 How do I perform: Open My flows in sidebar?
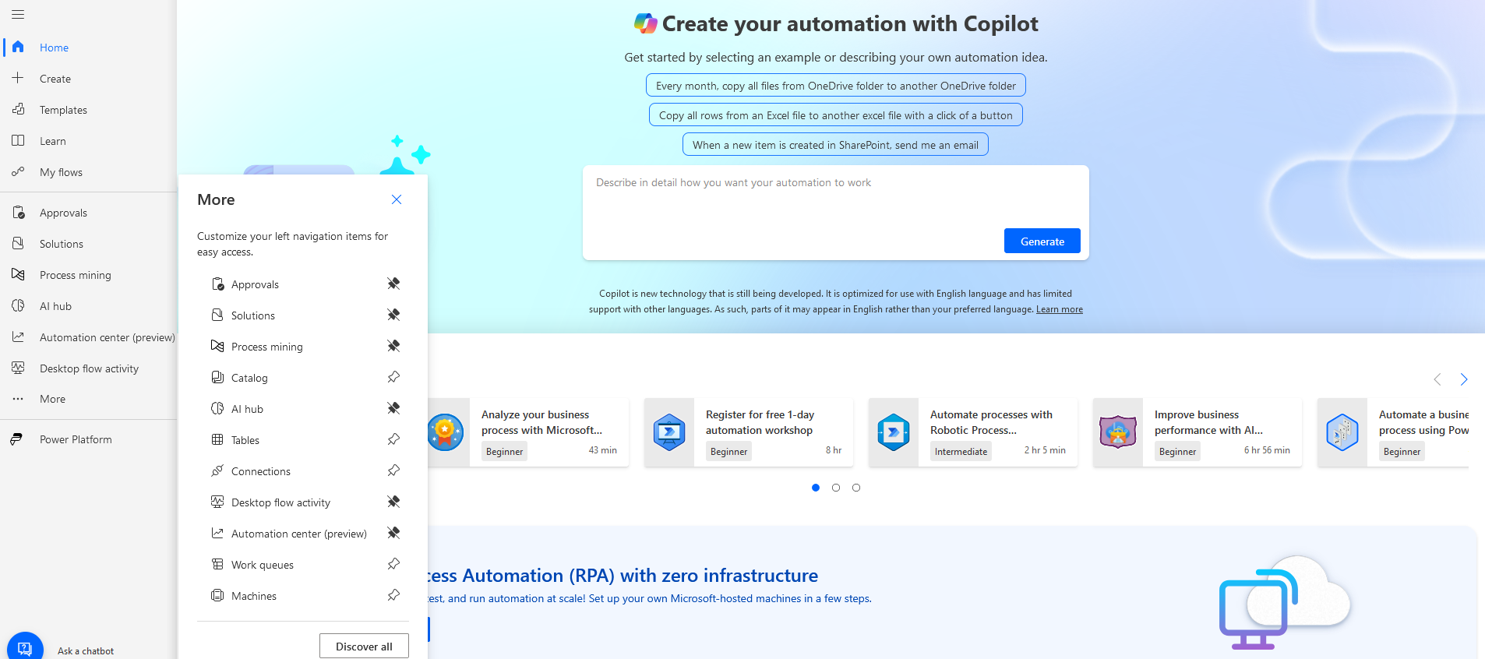click(61, 172)
